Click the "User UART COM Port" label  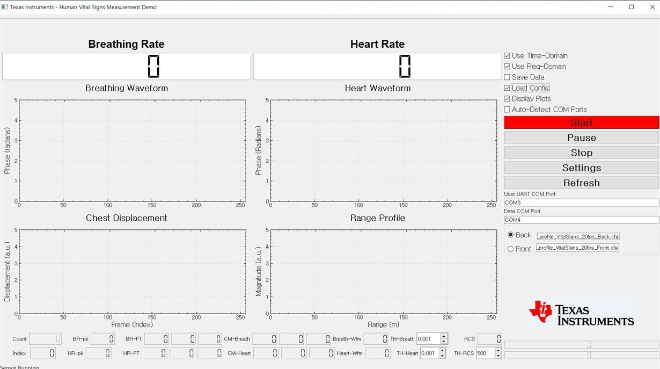(530, 194)
